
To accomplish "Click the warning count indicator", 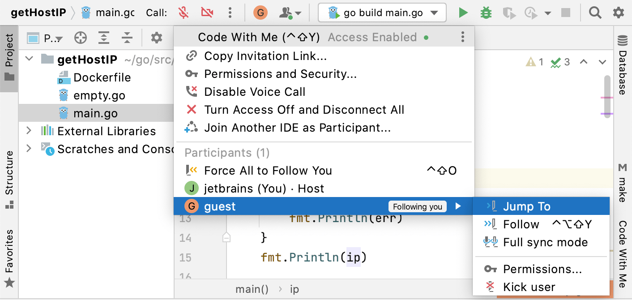I will 534,62.
